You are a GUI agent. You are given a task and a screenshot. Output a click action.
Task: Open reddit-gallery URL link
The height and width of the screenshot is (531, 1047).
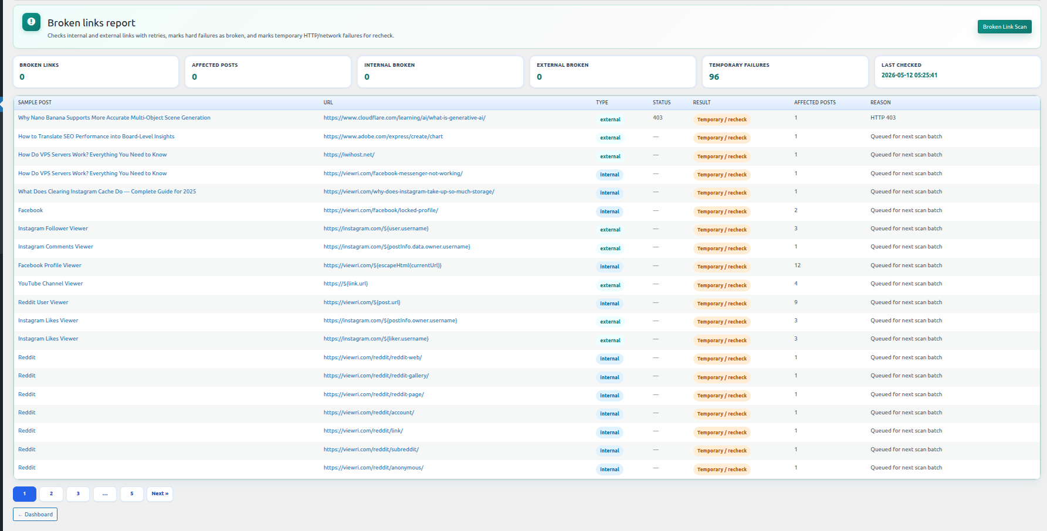[376, 376]
